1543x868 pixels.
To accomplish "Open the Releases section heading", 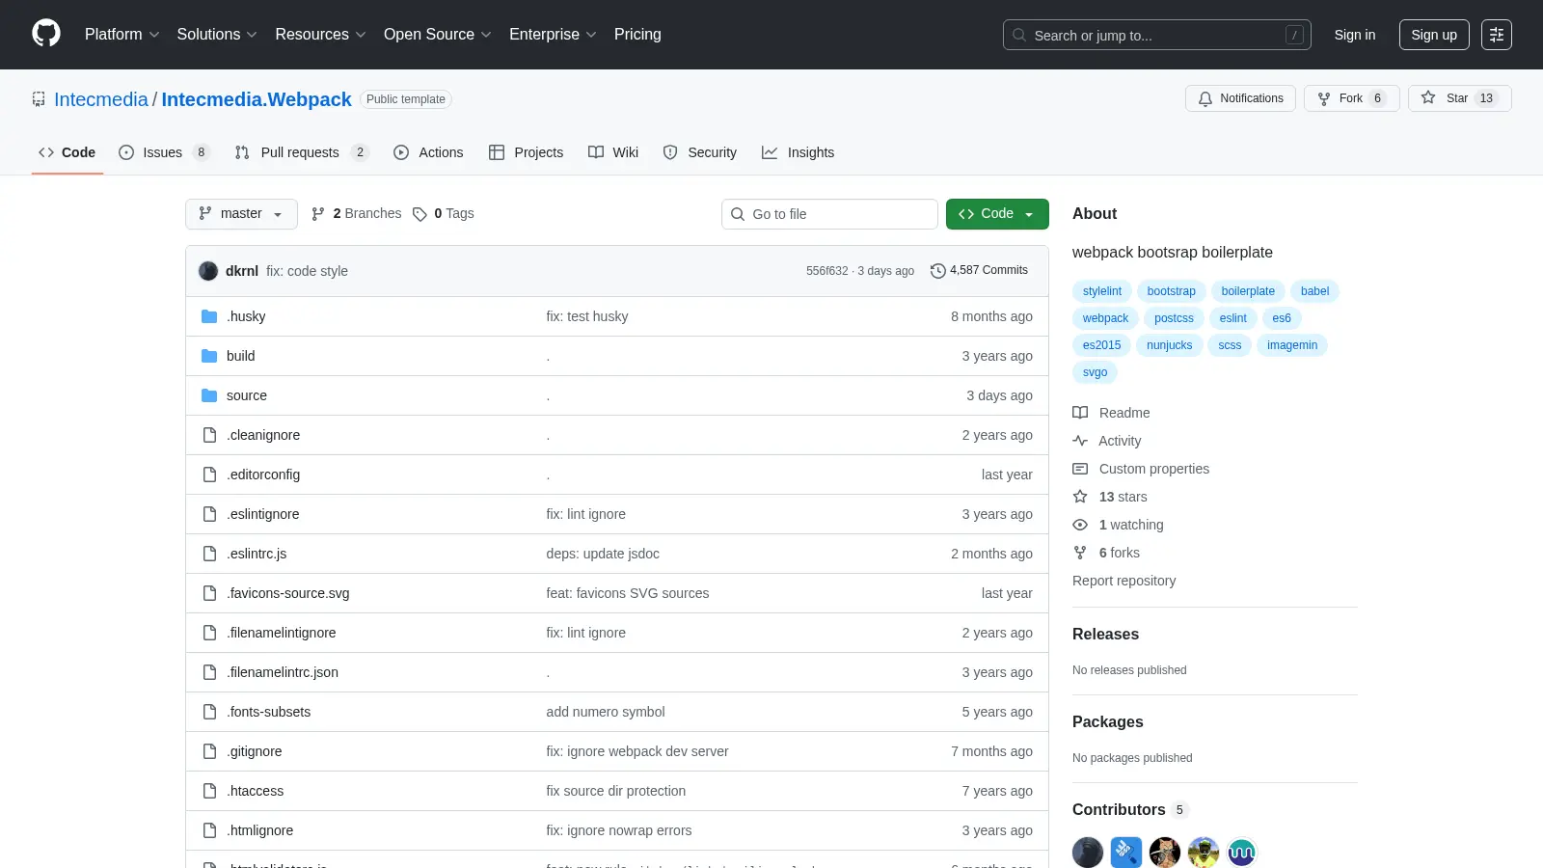I will click(x=1105, y=634).
